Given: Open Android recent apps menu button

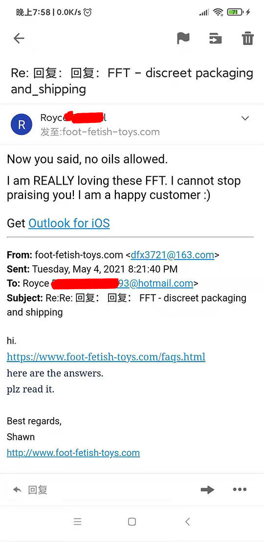Looking at the screenshot, I should point(78,522).
